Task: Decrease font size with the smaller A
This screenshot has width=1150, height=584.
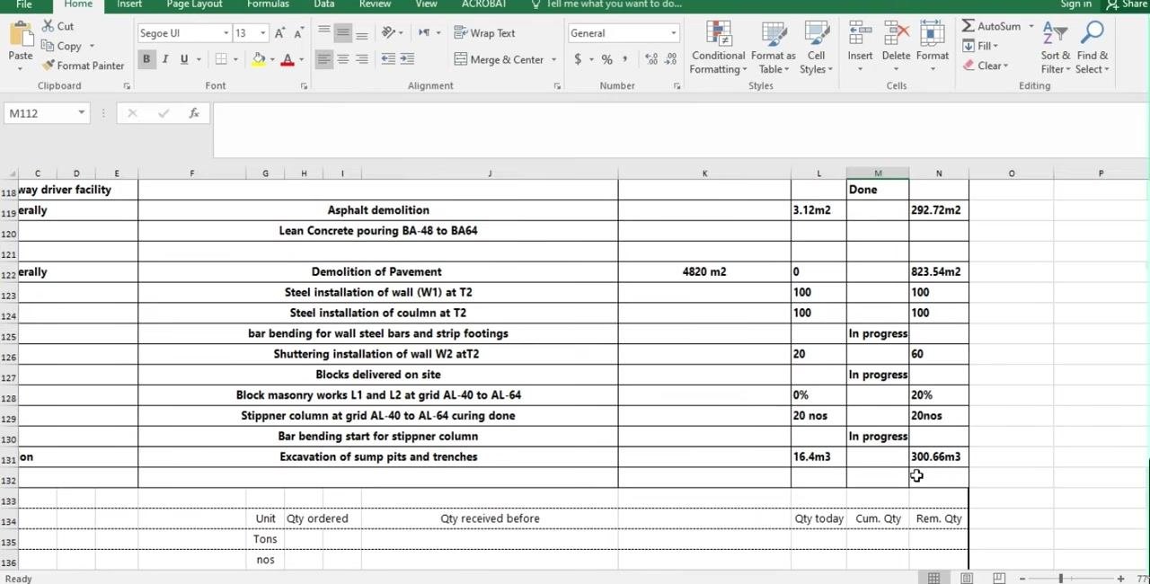Action: 299,33
